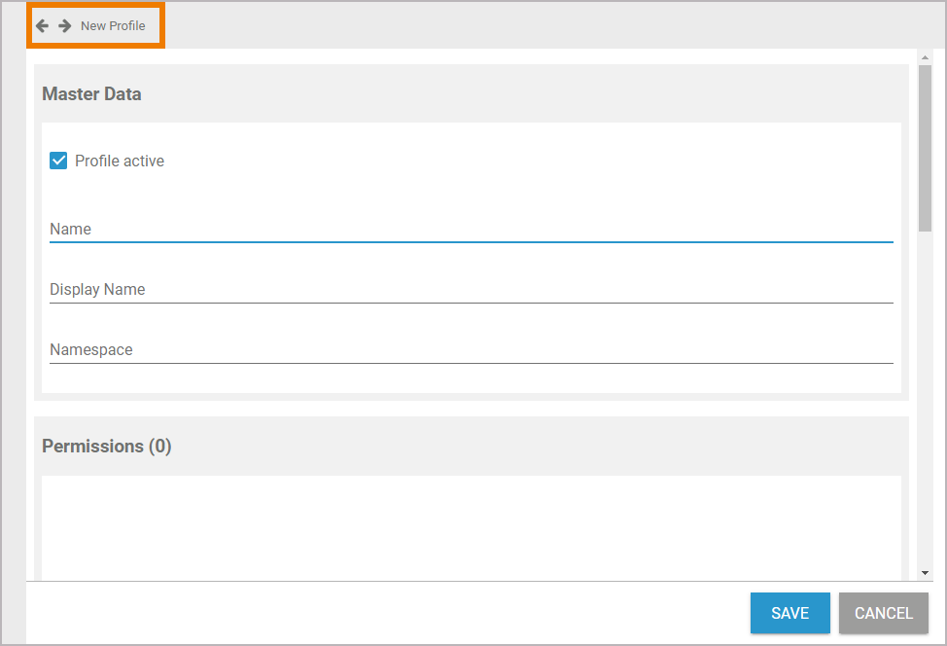947x646 pixels.
Task: Focus the Name input field
Action: click(x=471, y=230)
